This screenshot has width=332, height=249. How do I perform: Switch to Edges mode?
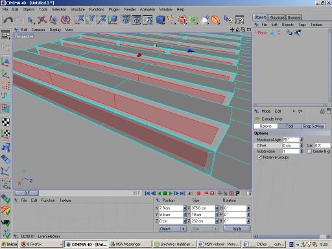pyautogui.click(x=5, y=96)
